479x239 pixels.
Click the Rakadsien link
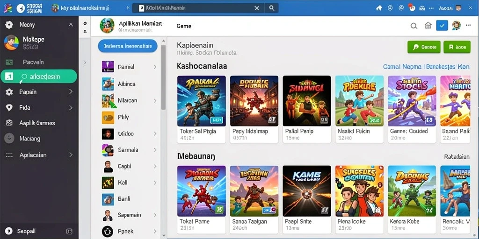coord(457,157)
